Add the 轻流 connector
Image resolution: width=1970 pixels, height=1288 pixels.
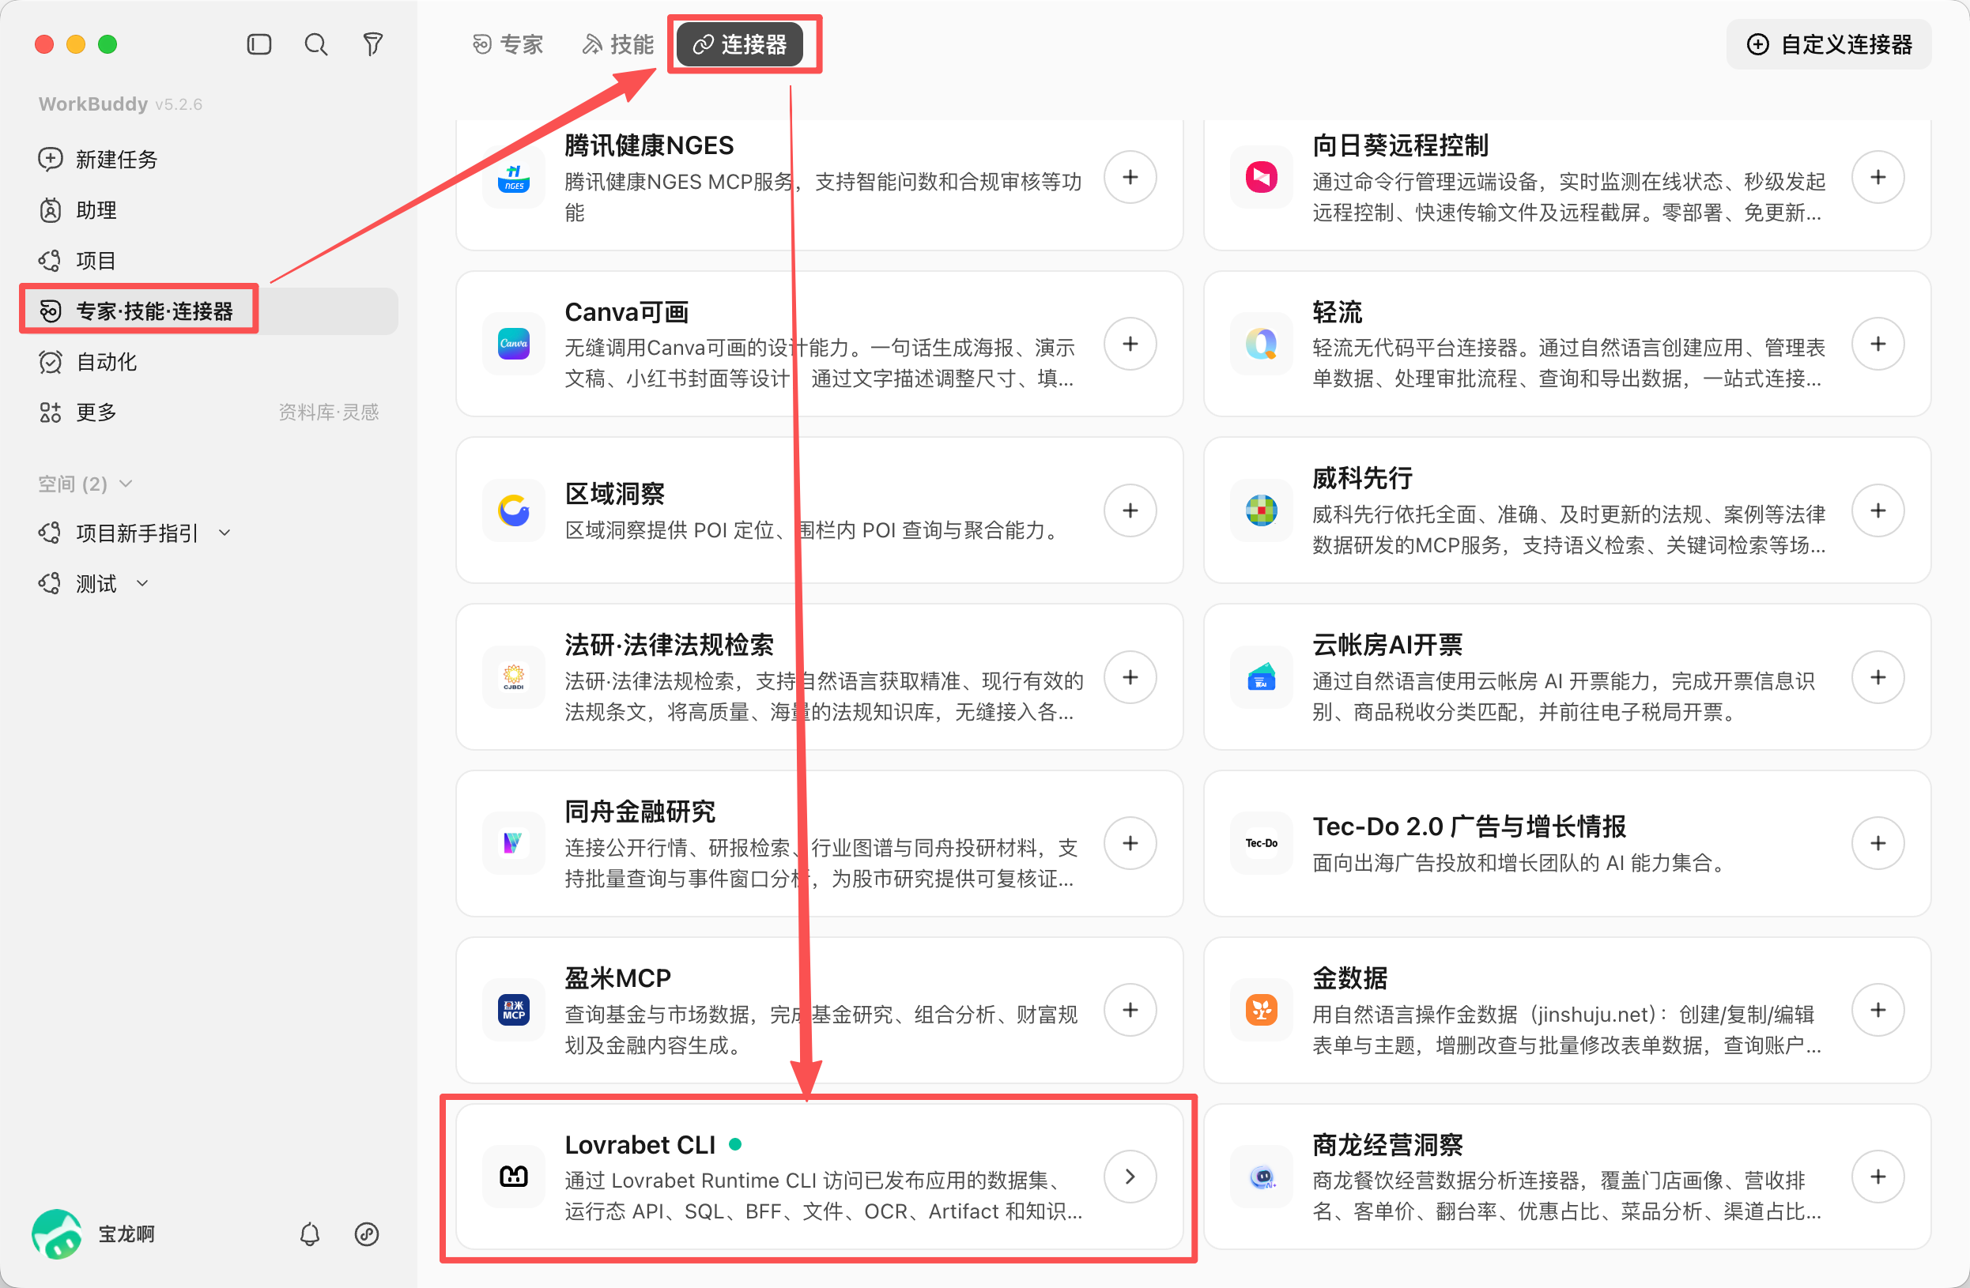1878,343
